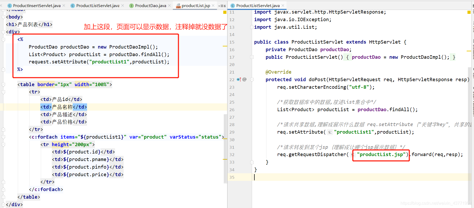
Task: Click the JSP editor vertical scrollbar
Action: tap(225, 149)
